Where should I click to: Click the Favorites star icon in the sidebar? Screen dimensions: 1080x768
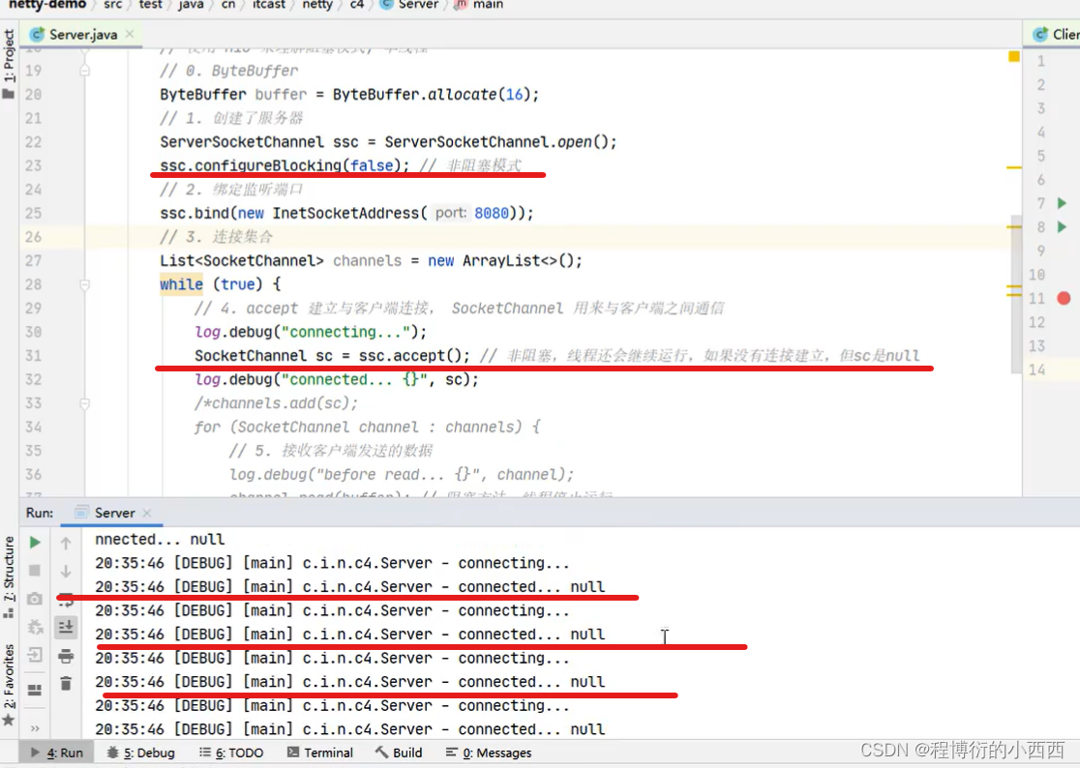point(9,720)
